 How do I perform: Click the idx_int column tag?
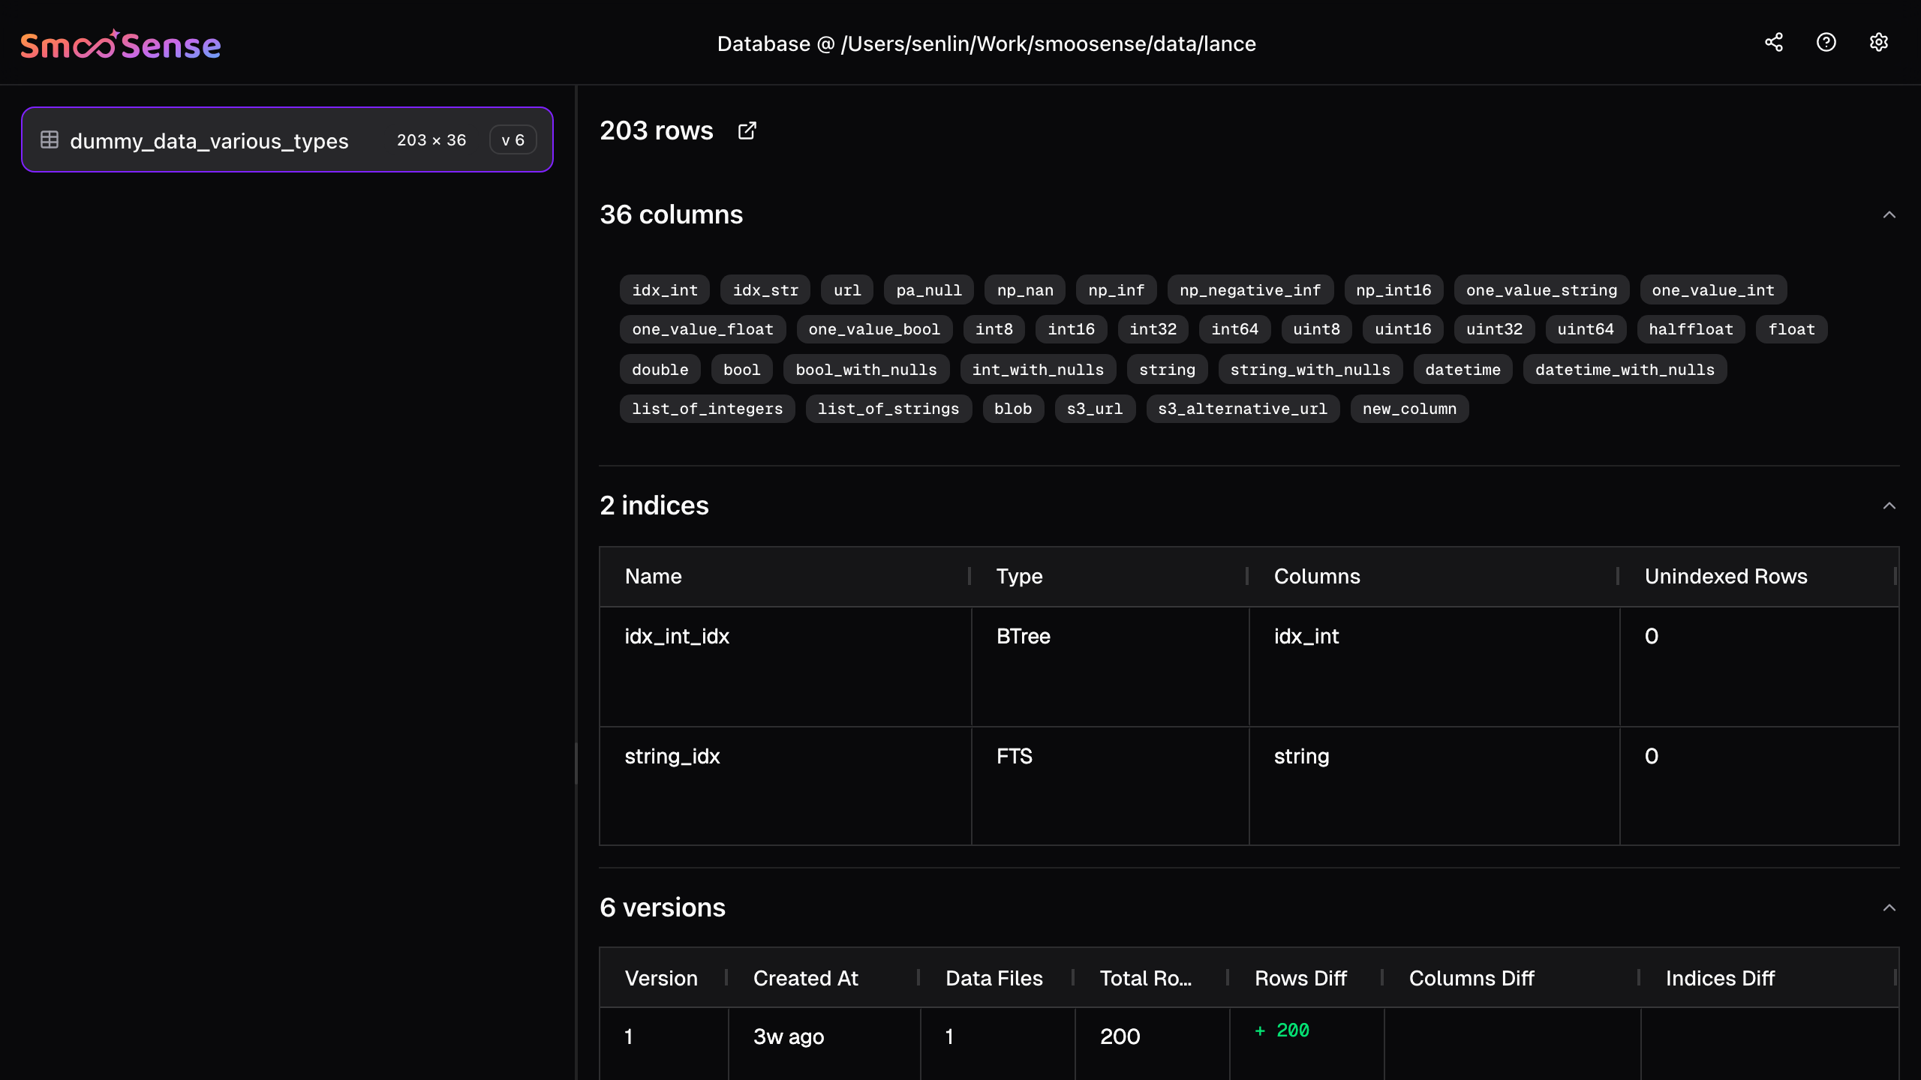point(663,289)
